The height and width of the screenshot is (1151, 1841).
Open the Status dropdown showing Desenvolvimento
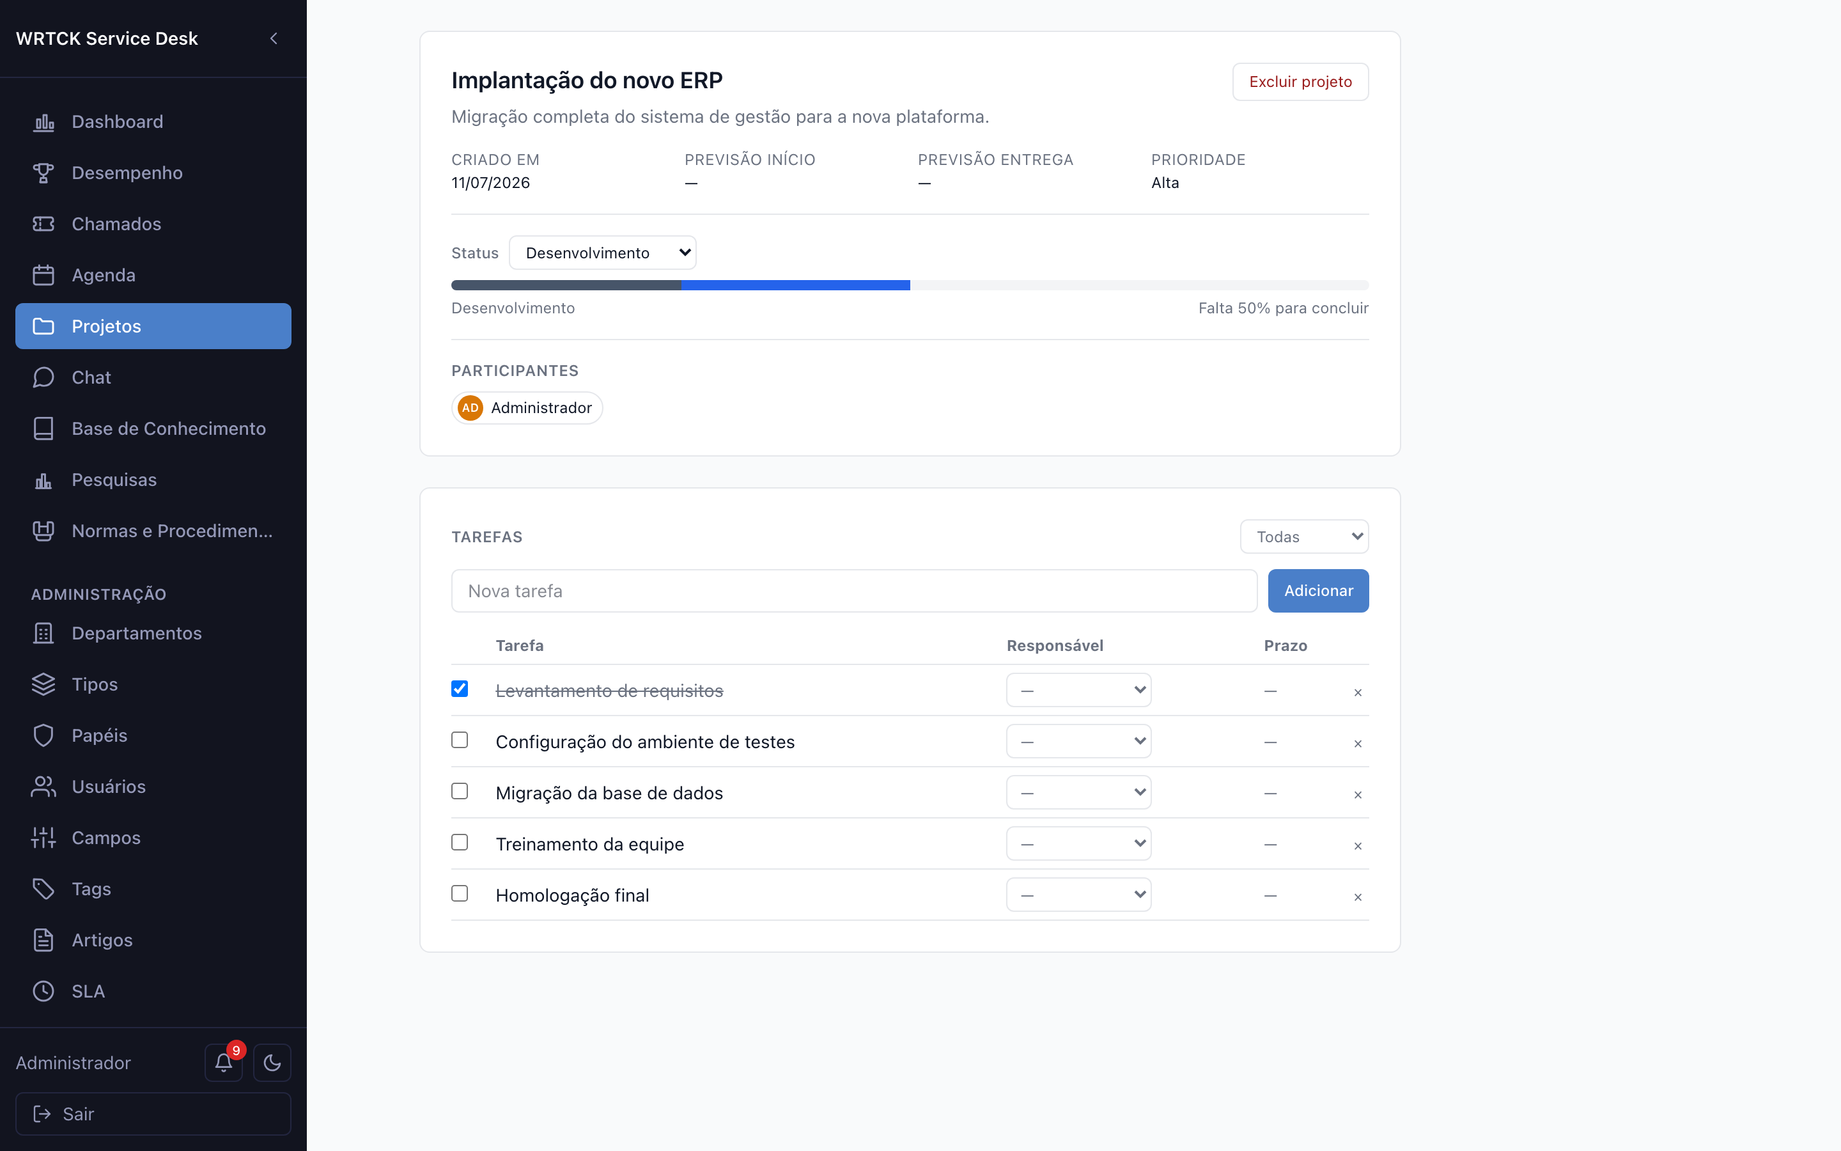coord(603,253)
